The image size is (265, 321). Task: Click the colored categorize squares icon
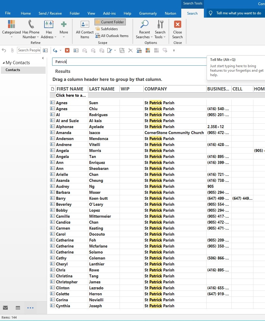click(148, 50)
